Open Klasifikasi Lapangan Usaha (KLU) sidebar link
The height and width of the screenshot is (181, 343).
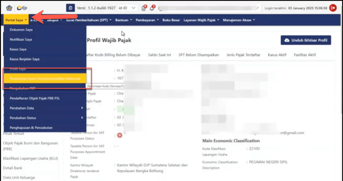30,159
